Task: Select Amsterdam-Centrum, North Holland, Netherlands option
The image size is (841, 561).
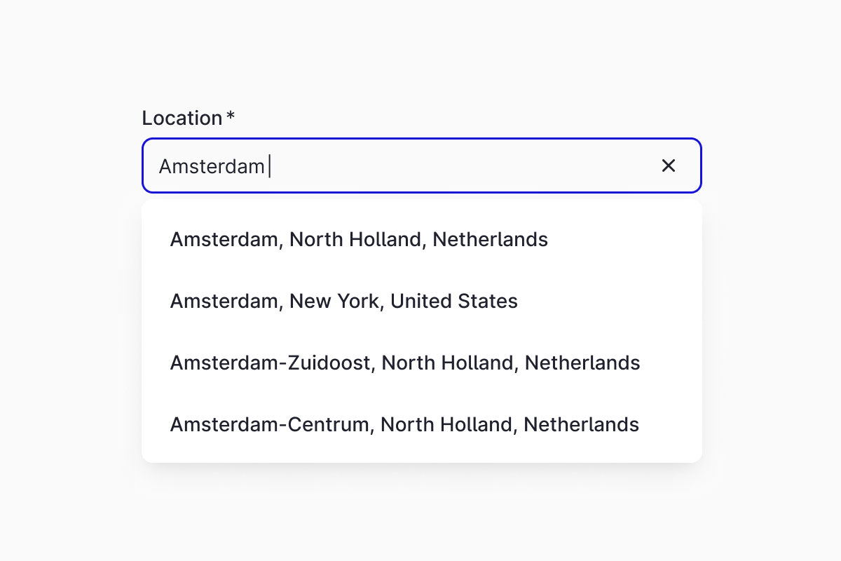Action: click(404, 425)
